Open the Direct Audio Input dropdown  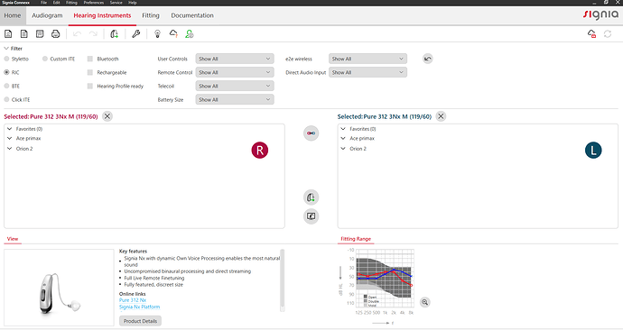367,73
